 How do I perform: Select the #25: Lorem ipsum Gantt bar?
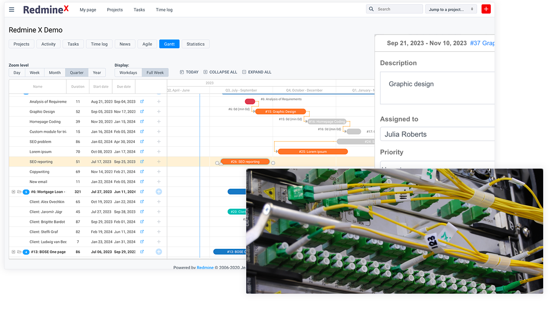click(313, 152)
